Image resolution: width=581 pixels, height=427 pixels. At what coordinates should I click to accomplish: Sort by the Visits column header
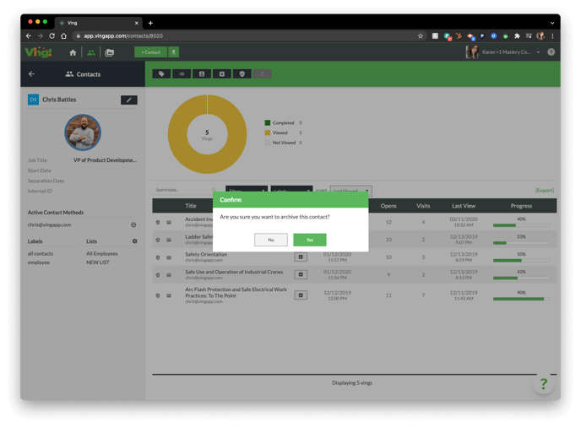[x=423, y=206]
